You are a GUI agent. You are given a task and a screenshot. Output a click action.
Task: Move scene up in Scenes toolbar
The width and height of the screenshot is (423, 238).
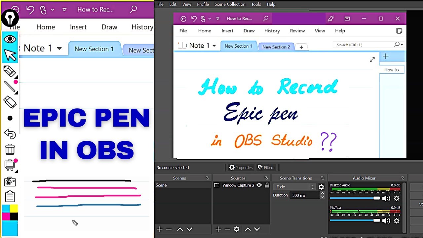click(x=180, y=229)
